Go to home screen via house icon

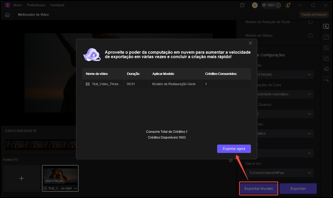[7, 15]
